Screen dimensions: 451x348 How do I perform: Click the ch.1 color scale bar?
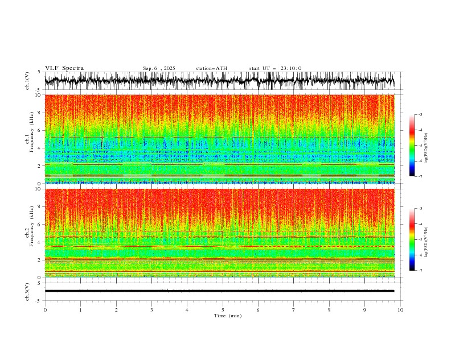click(412, 146)
